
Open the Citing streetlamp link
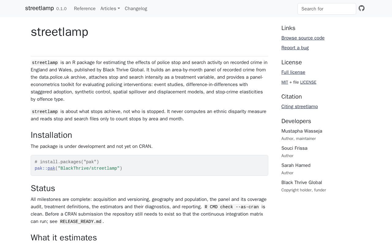300,107
